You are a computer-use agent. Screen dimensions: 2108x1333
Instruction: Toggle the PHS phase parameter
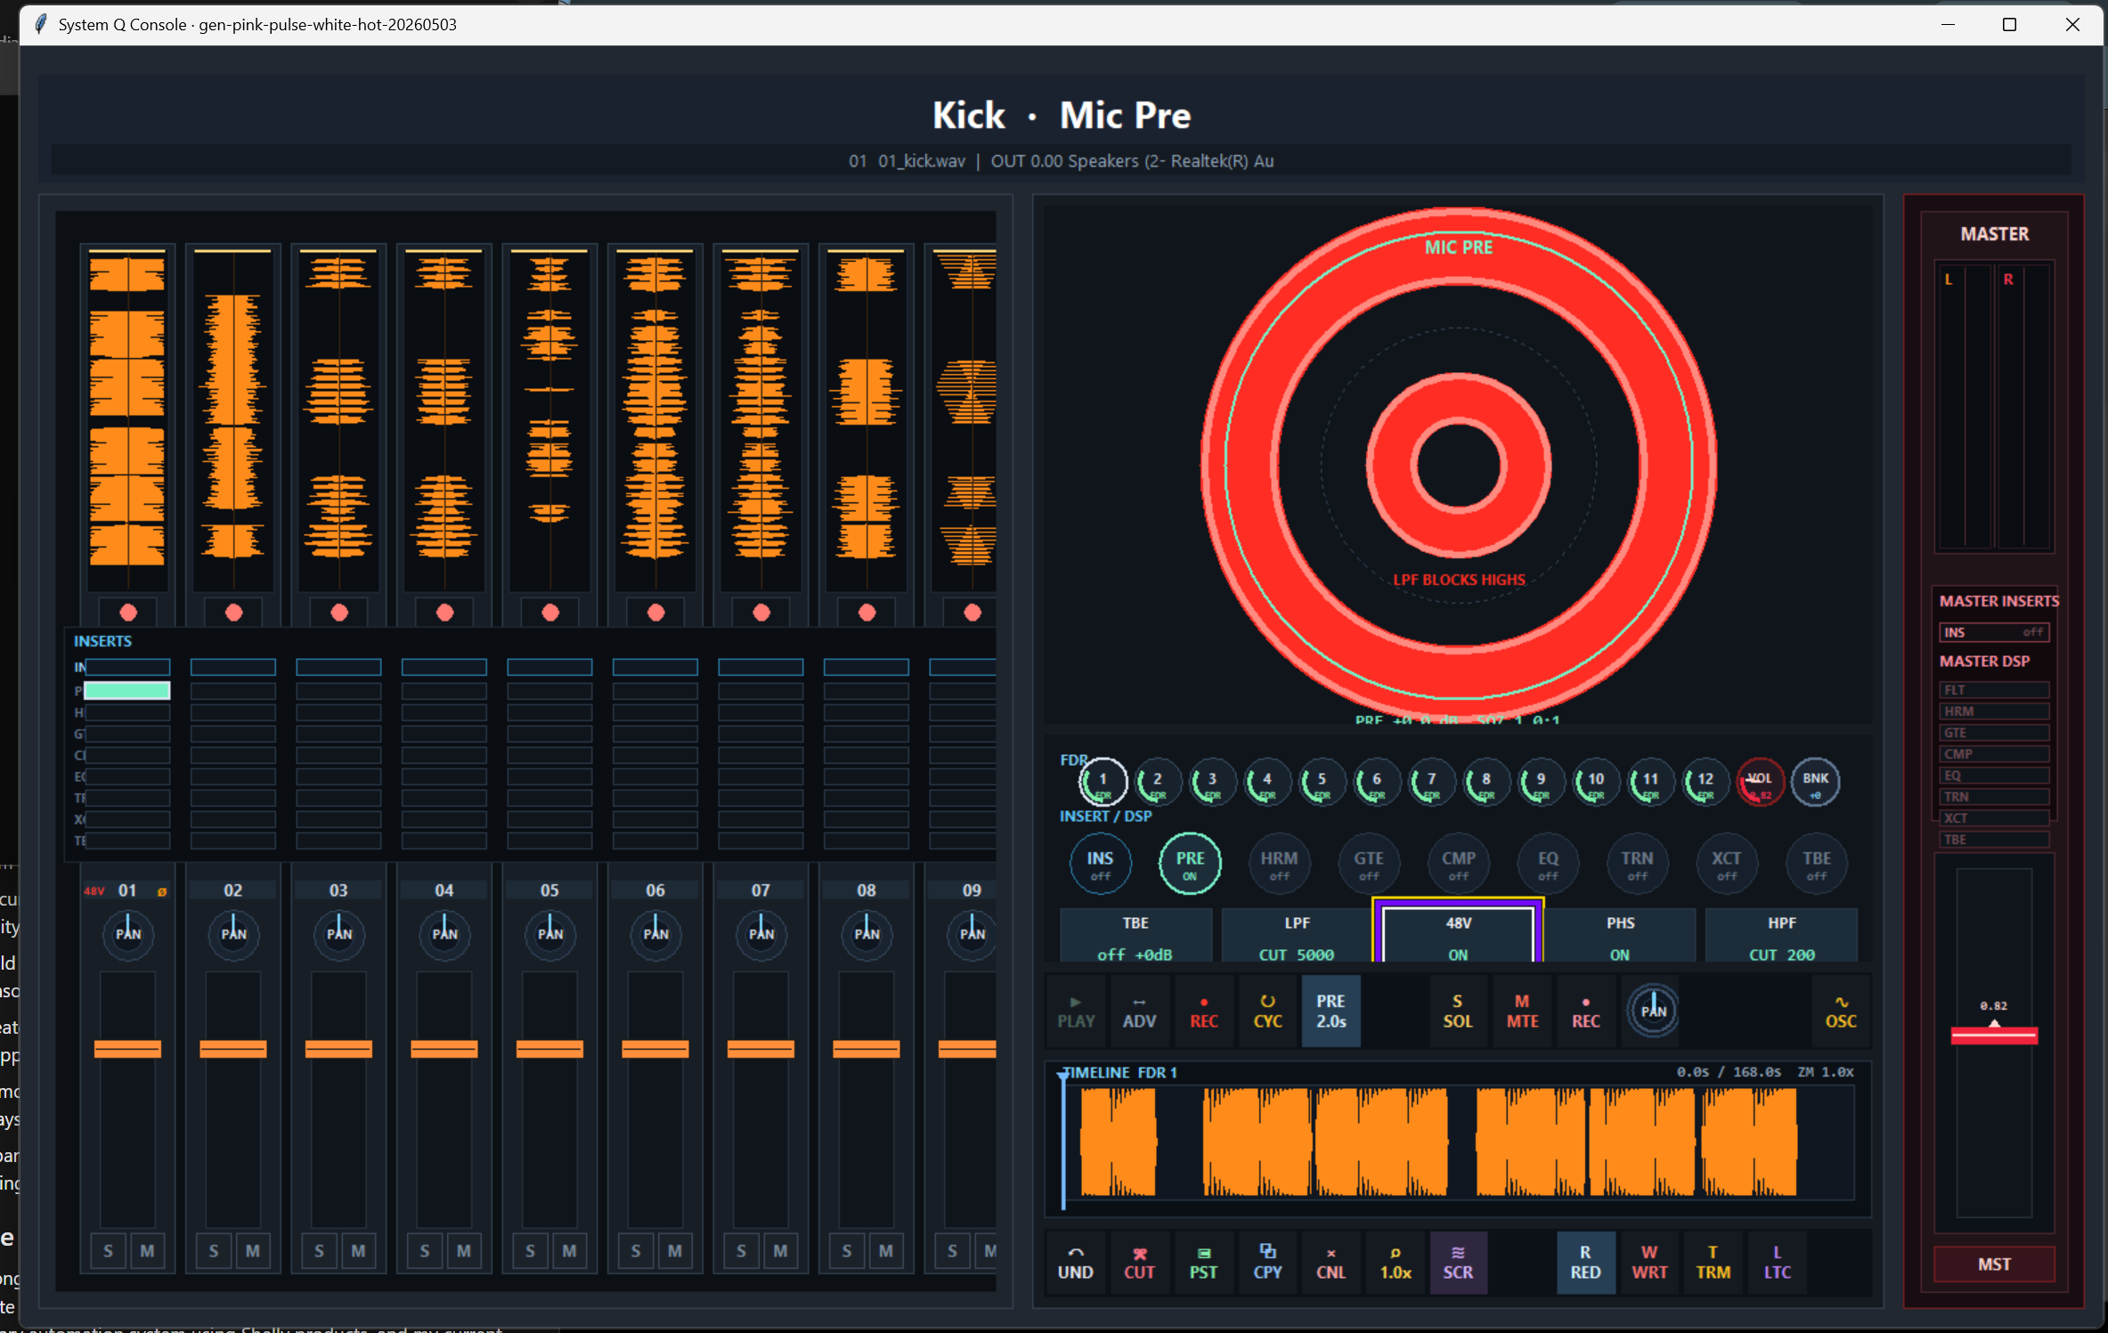pyautogui.click(x=1619, y=935)
